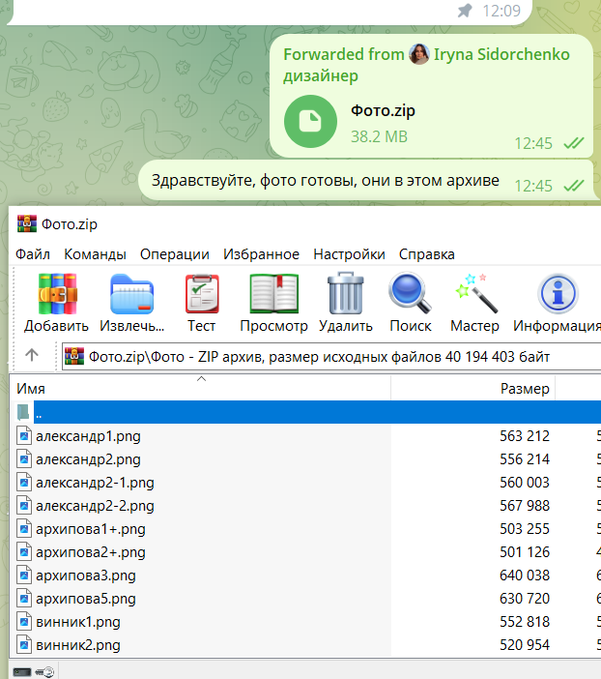The width and height of the screenshot is (601, 679).
Task: Open the Избранное menu
Action: 261,254
